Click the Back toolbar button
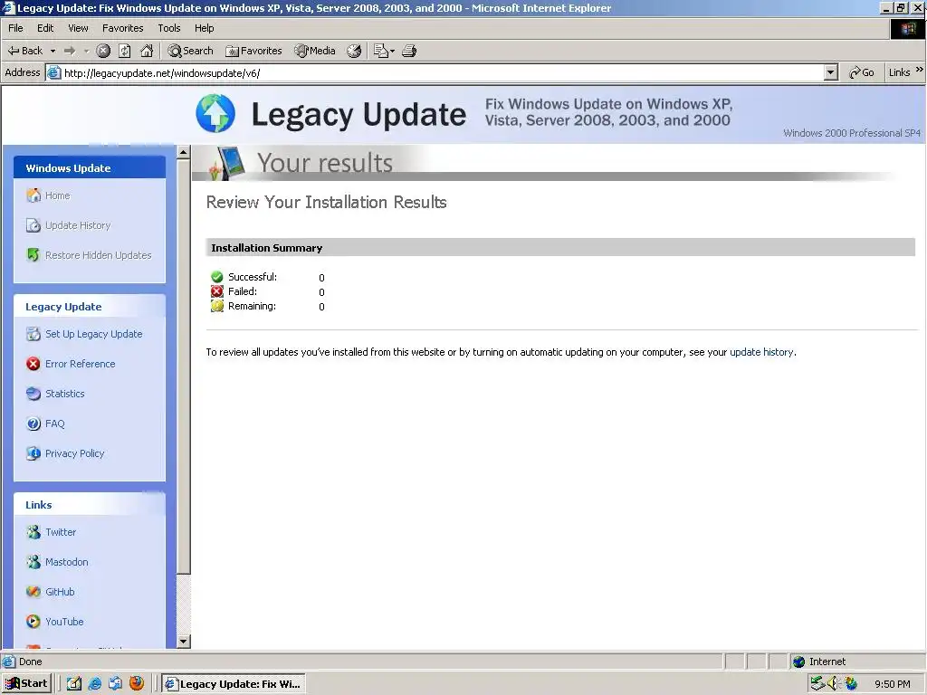This screenshot has height=695, width=927. [x=24, y=51]
